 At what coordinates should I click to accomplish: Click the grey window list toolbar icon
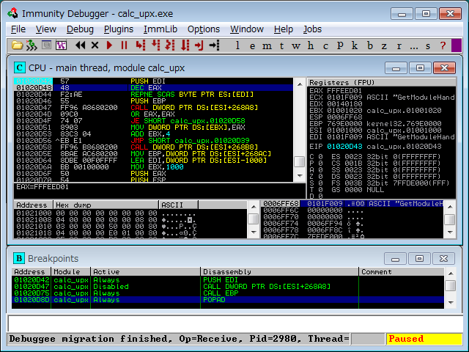pyautogui.click(x=46, y=45)
